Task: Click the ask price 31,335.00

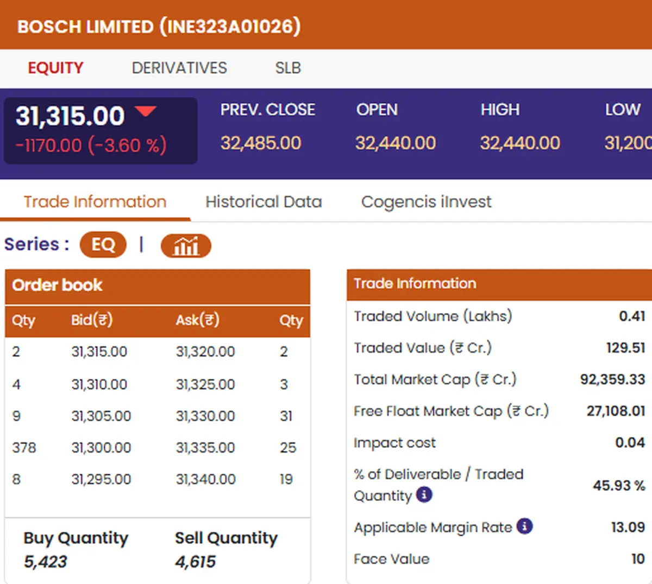Action: tap(205, 447)
